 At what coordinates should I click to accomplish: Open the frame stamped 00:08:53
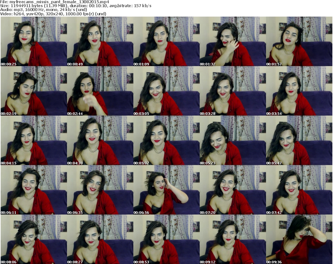click(166, 239)
